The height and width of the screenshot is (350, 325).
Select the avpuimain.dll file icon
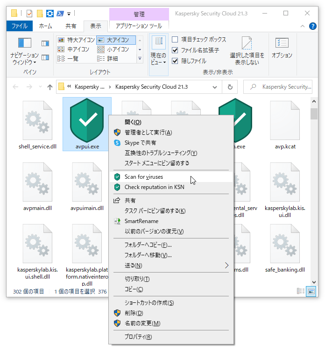87,182
